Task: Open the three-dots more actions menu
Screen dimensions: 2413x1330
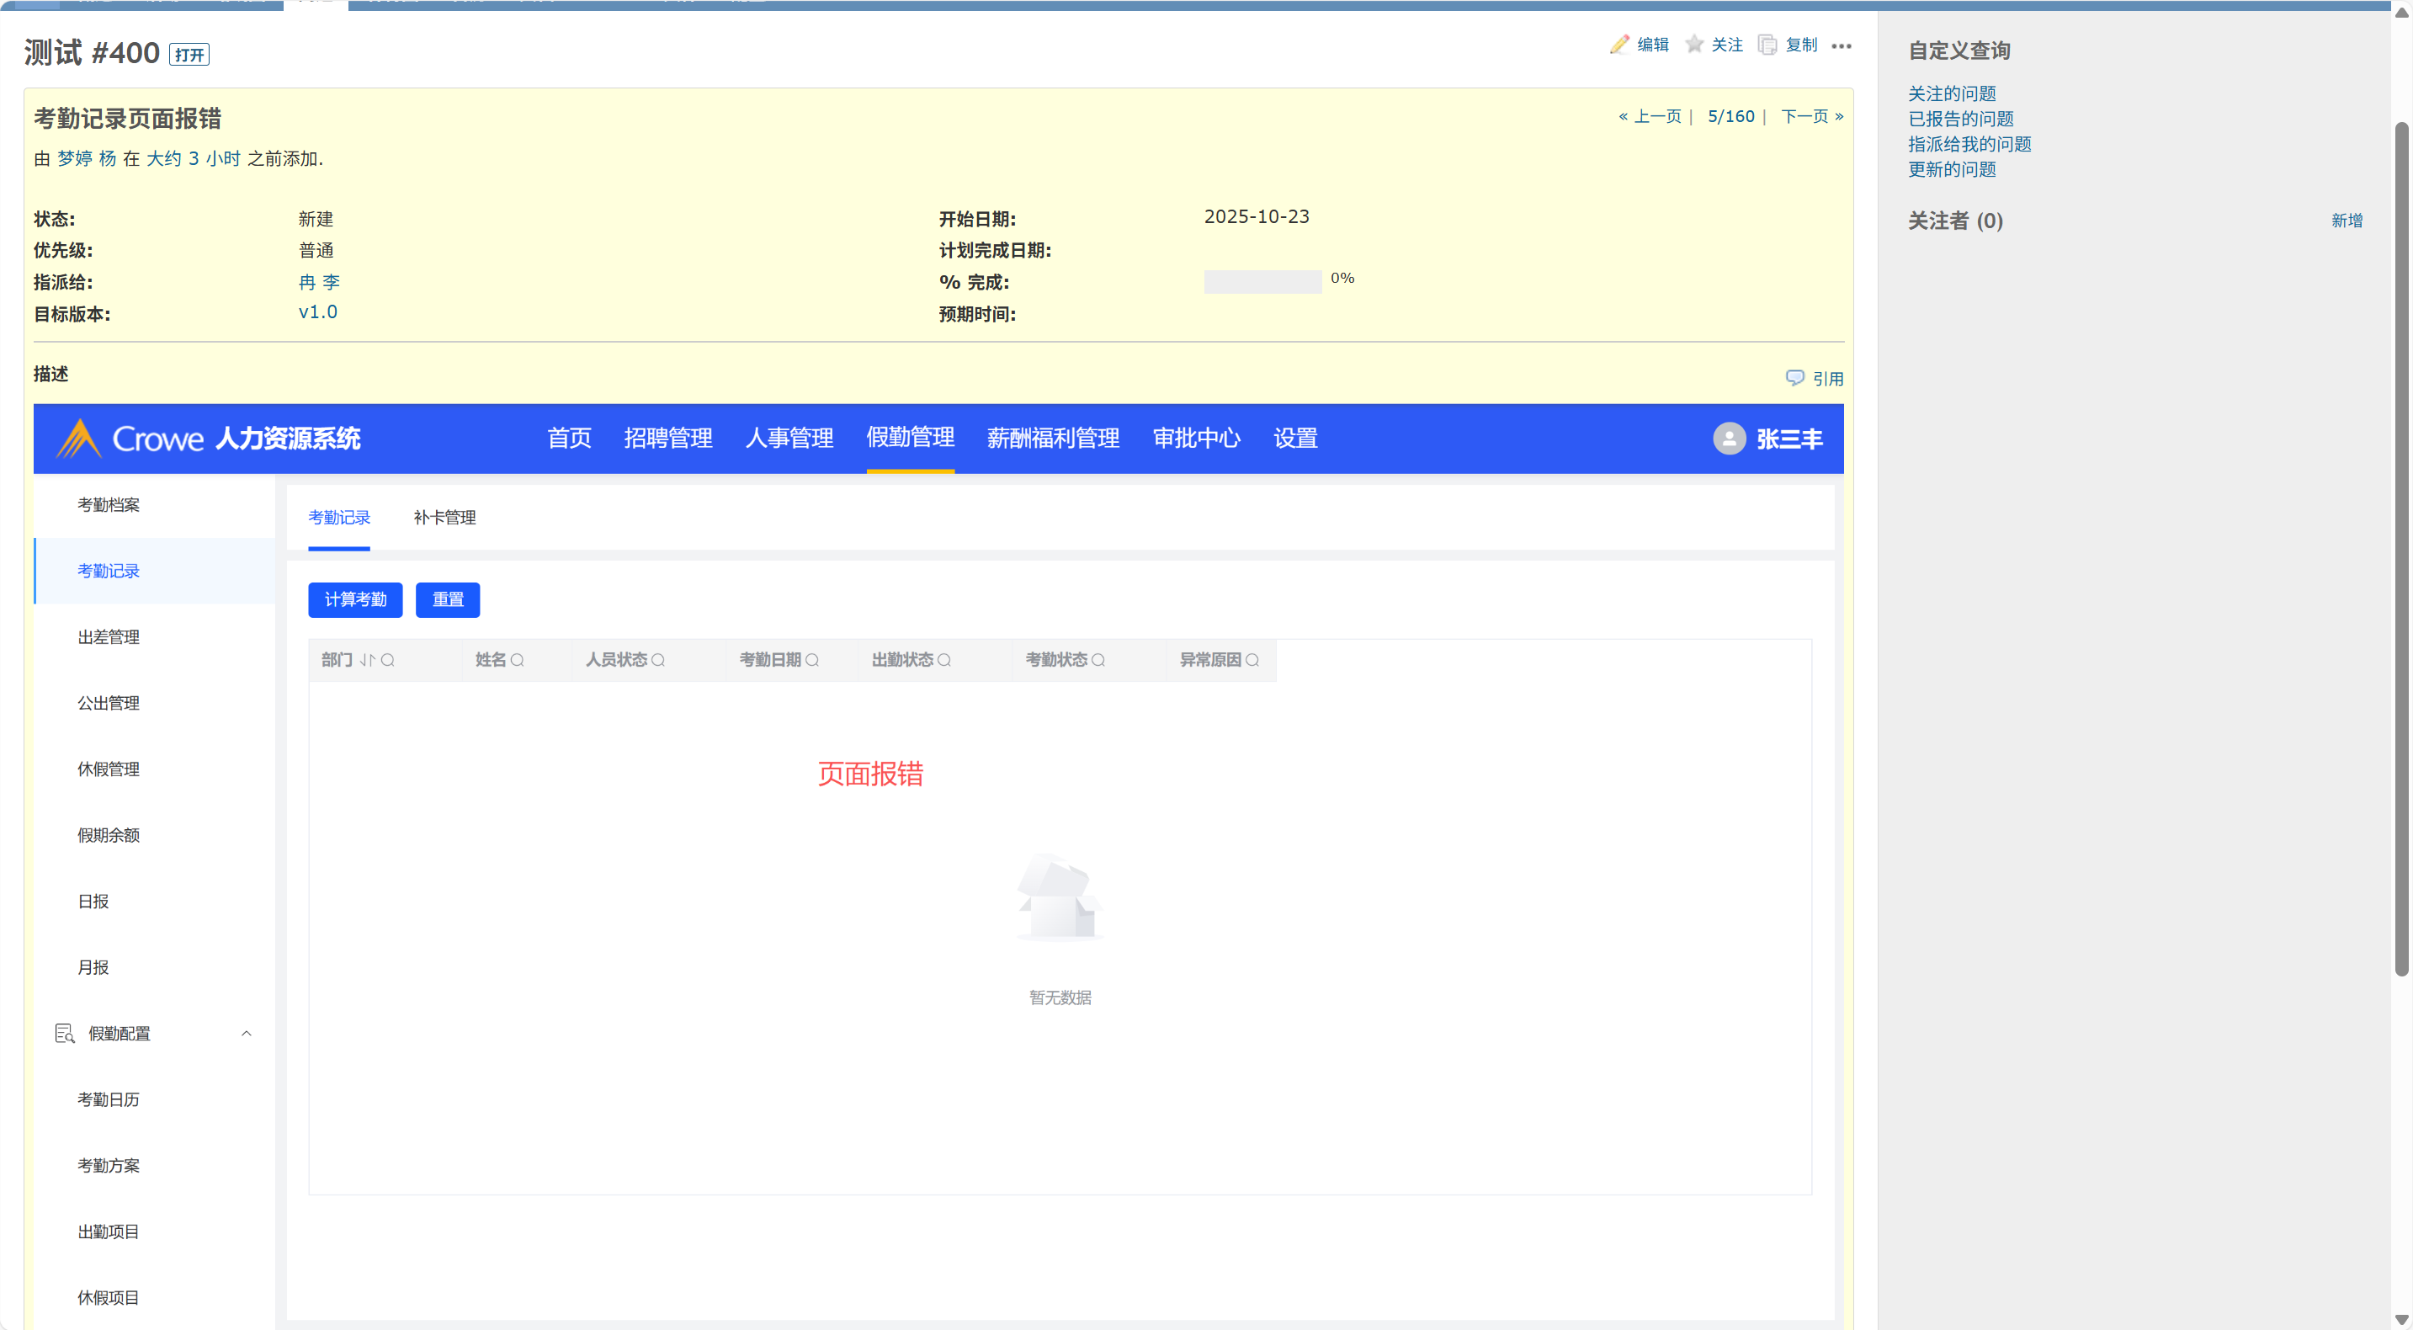Action: [1841, 46]
